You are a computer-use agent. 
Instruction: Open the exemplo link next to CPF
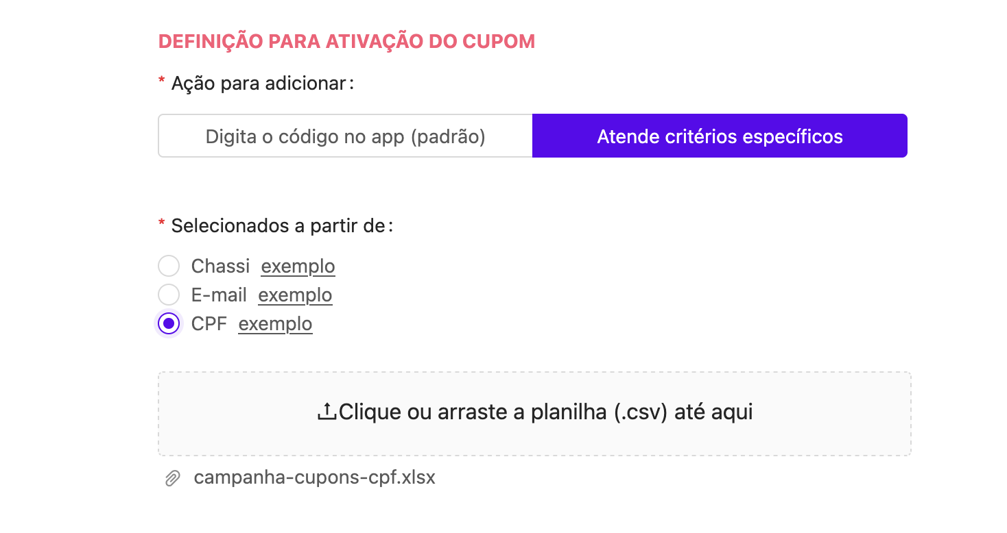275,323
